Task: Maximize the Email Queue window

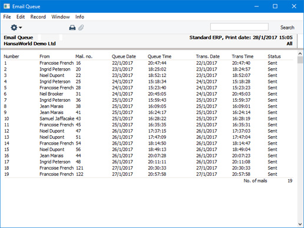Action: (275, 6)
